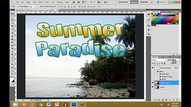The image size is (191, 107).
Task: Select the Pen tool
Action: 12,58
